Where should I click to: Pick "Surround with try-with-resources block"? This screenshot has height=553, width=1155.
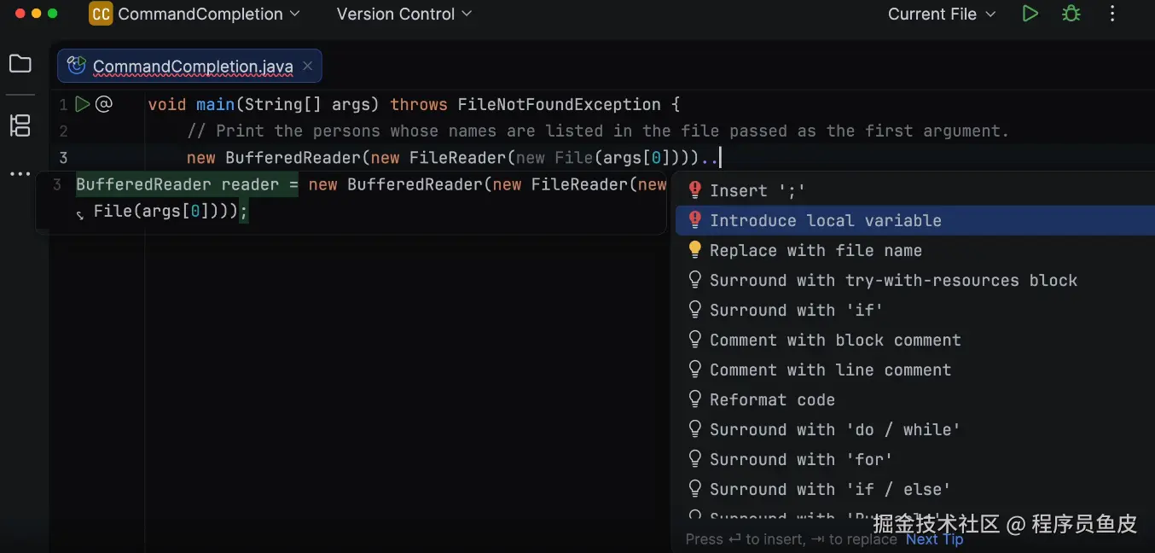pyautogui.click(x=893, y=280)
